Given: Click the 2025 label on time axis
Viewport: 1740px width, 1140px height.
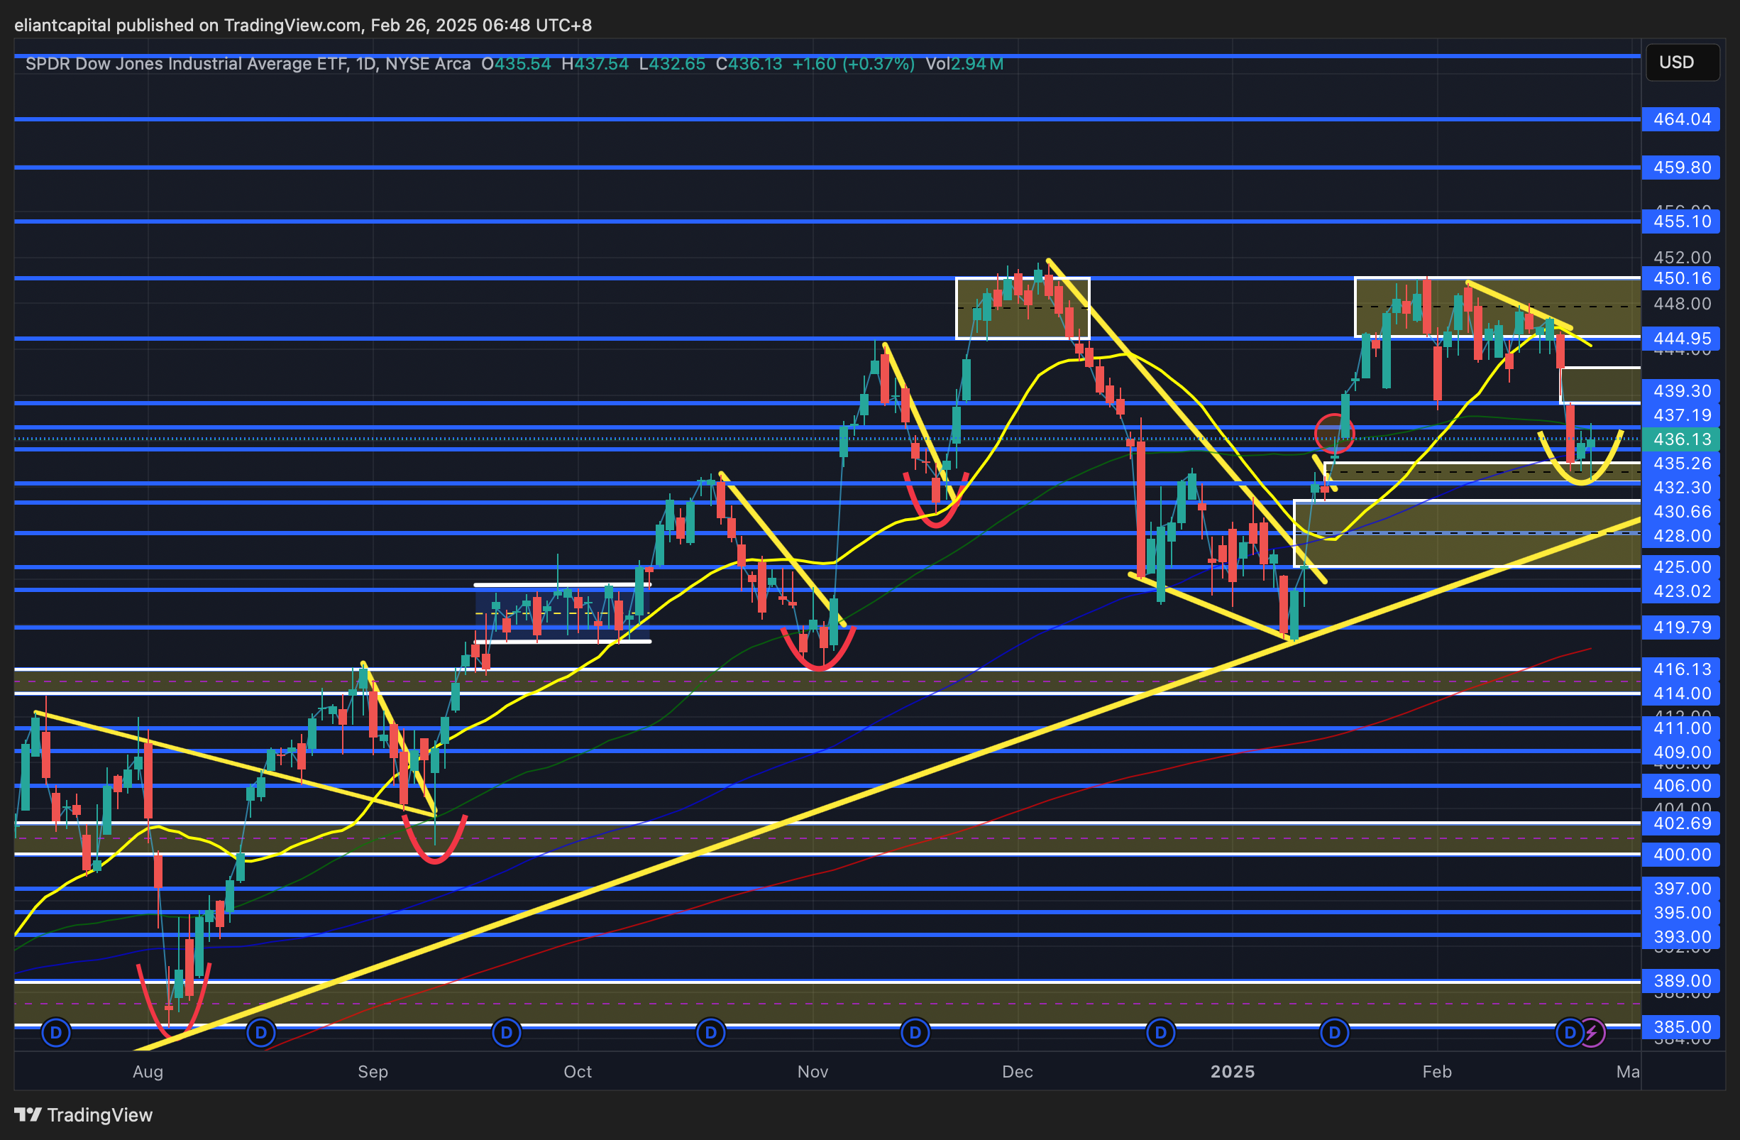Looking at the screenshot, I should [1233, 1071].
